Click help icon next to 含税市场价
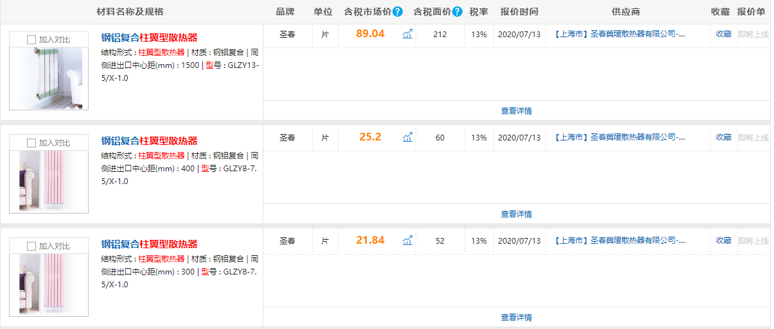The width and height of the screenshot is (774, 329). click(398, 12)
